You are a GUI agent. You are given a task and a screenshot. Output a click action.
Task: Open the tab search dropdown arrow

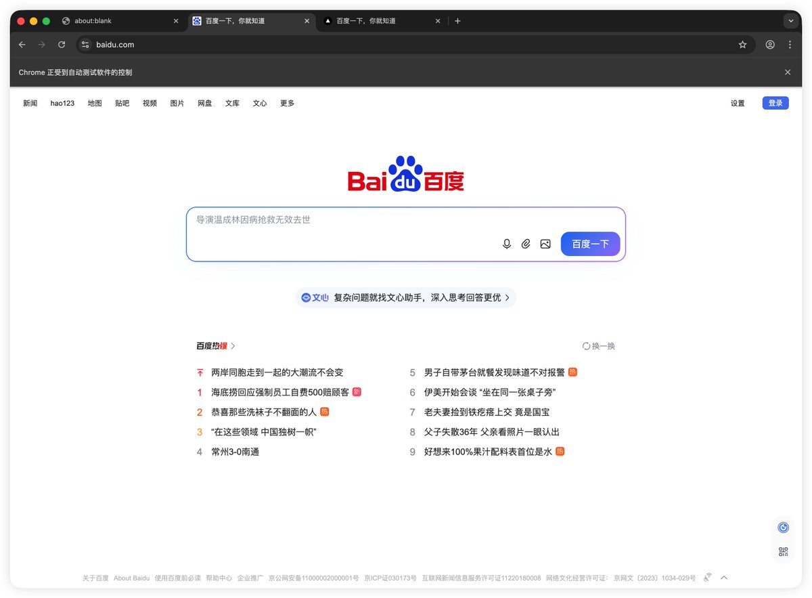791,21
